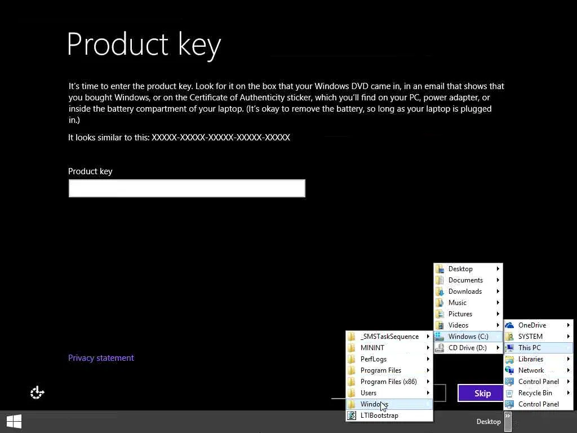Image resolution: width=577 pixels, height=433 pixels.
Task: Click the Ease of Access icon
Action: coord(37,392)
